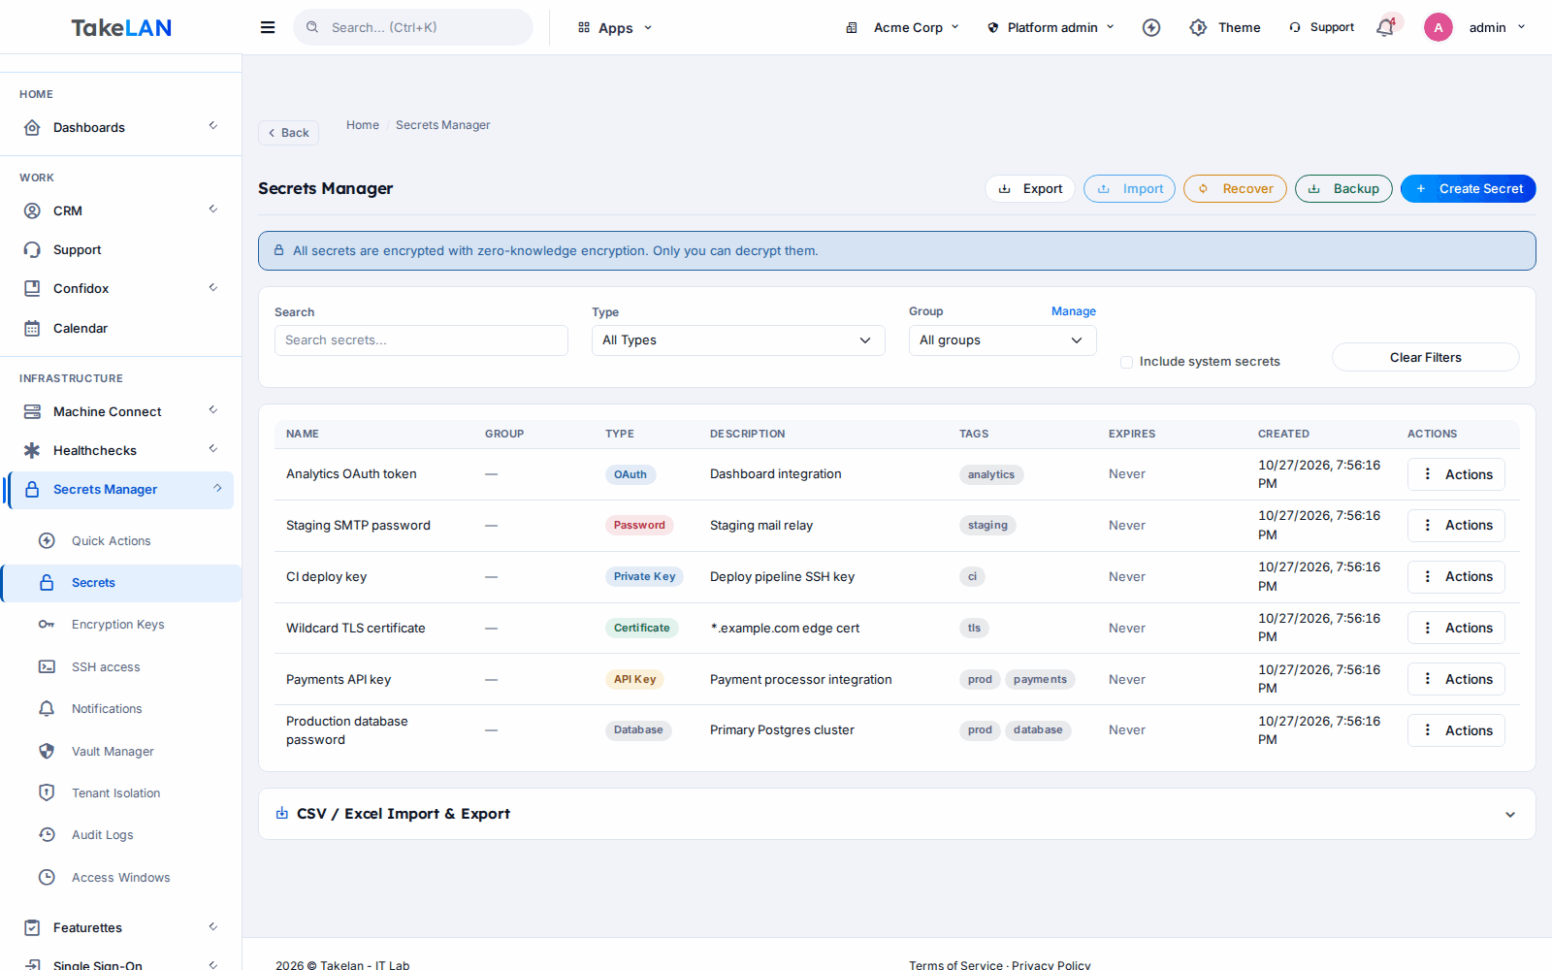
Task: Toggle the hamburger sidebar menu icon
Action: pos(268,27)
